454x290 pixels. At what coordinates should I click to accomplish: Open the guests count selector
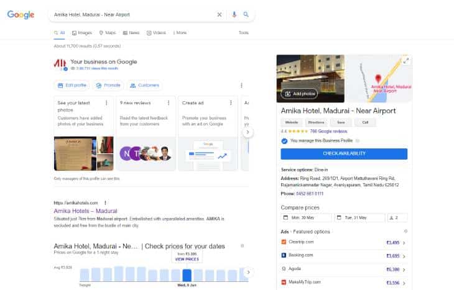point(397,218)
